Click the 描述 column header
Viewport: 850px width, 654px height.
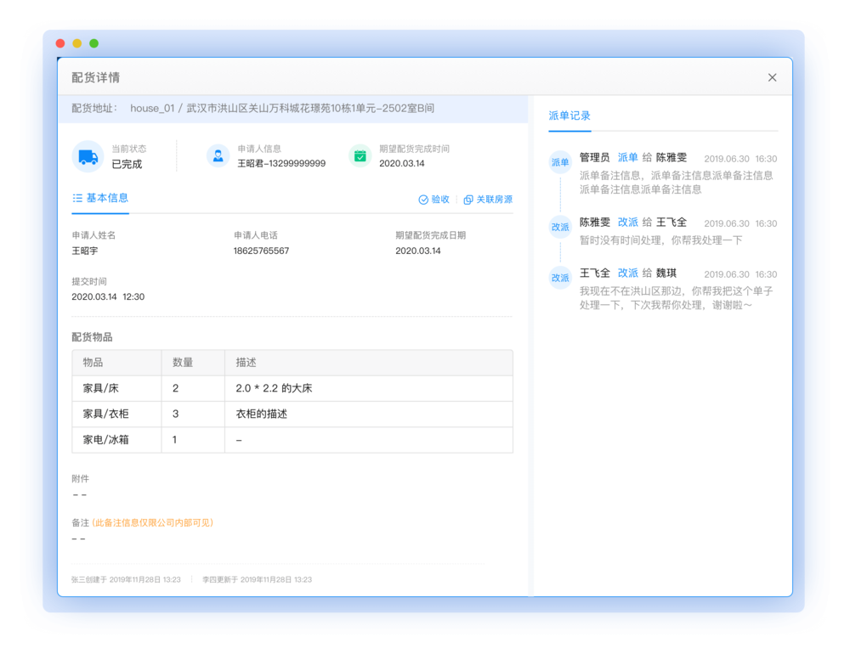pos(369,363)
